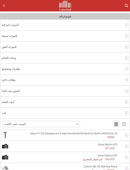Open the sort order dropdown
This screenshot has height=170, width=130.
pos(41,124)
